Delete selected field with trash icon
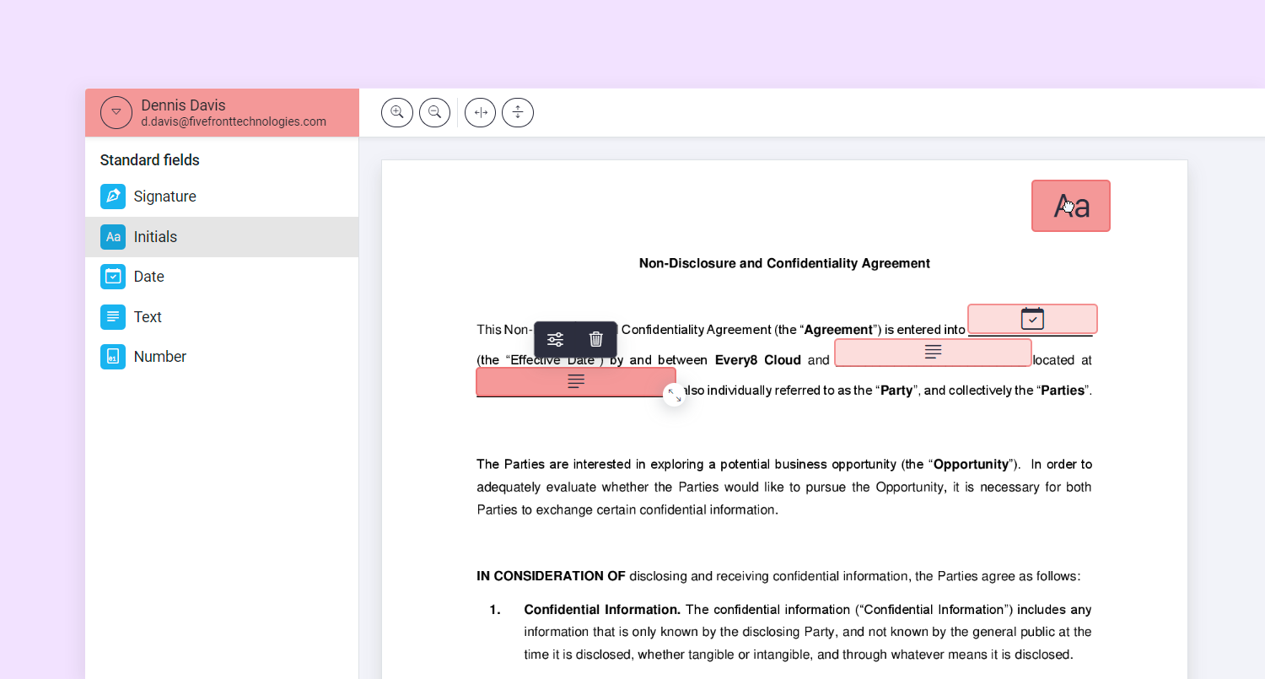The height and width of the screenshot is (679, 1265). pos(596,339)
